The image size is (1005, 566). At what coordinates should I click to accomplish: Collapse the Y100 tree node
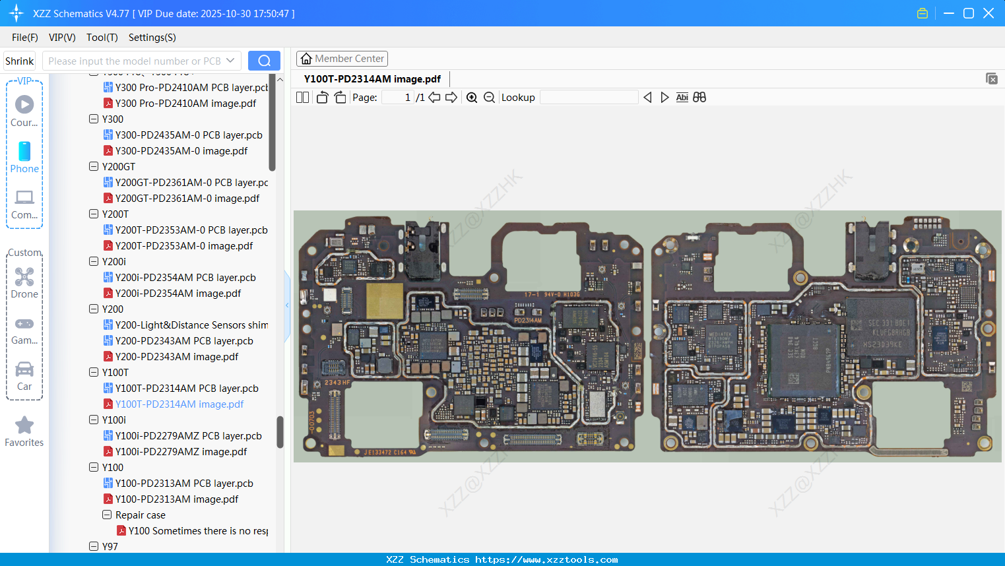click(94, 468)
